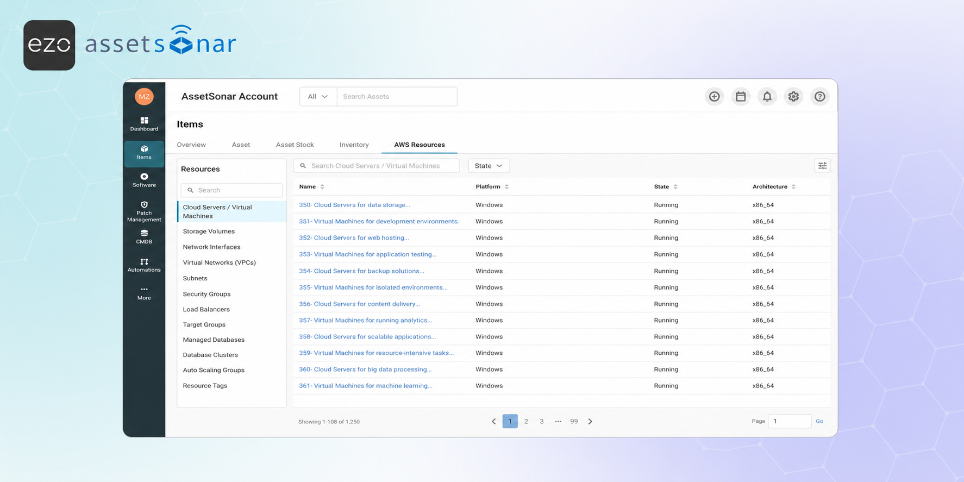Open 355- Virtual Machines for isolated environments
Image resolution: width=964 pixels, height=482 pixels.
coord(373,287)
